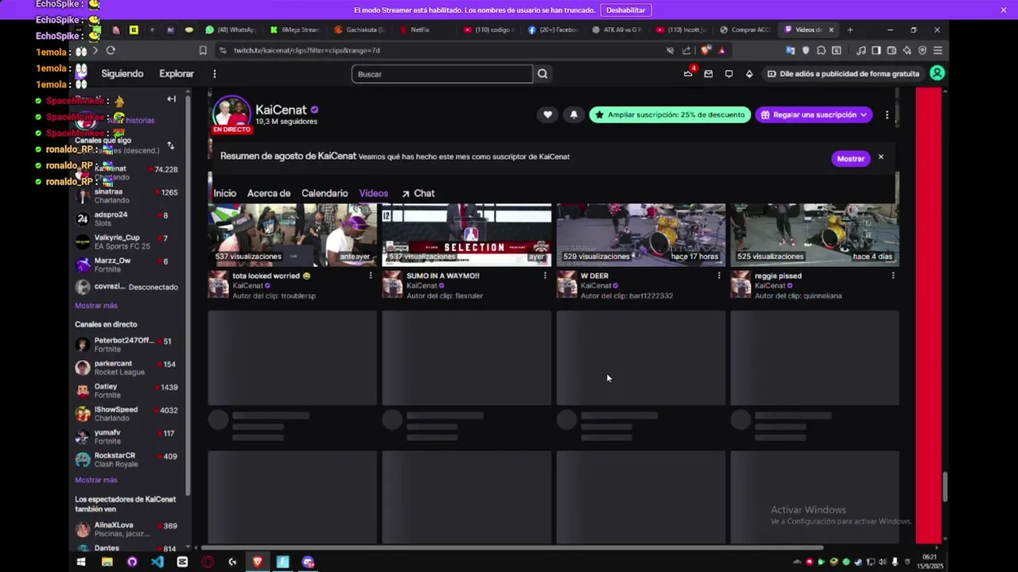Screen dimensions: 1018x572
Task: Open Chat popout link
Action: 418,193
